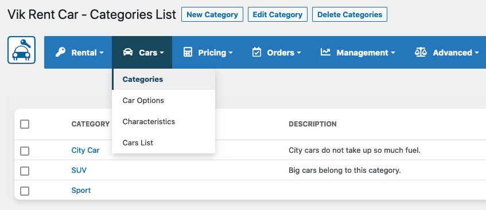Check the City Car row checkbox
Viewport: 486px width, 210px height.
coord(25,151)
